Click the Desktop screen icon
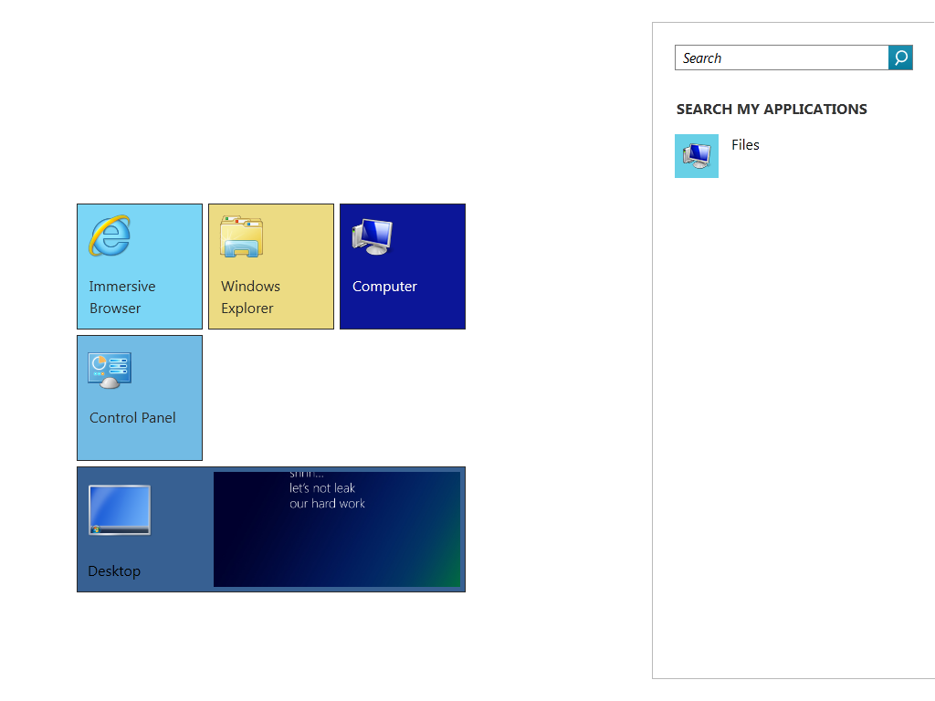The width and height of the screenshot is (935, 701). (x=120, y=509)
